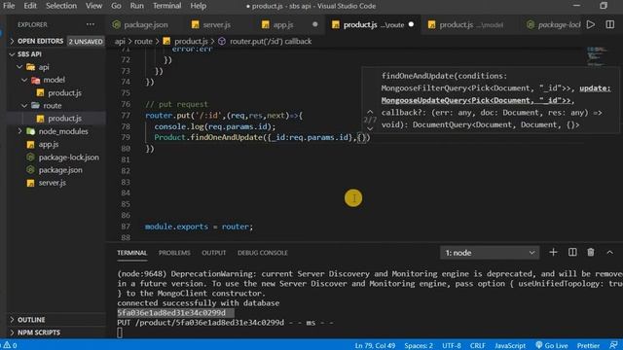
Task: Change line ending via CRLF
Action: click(478, 346)
